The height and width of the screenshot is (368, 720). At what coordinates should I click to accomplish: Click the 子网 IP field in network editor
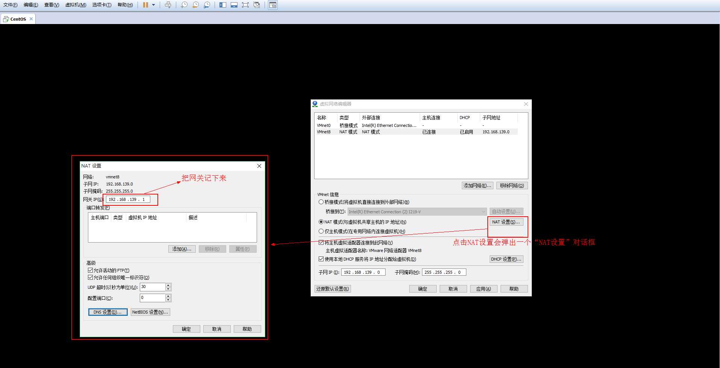[363, 272]
